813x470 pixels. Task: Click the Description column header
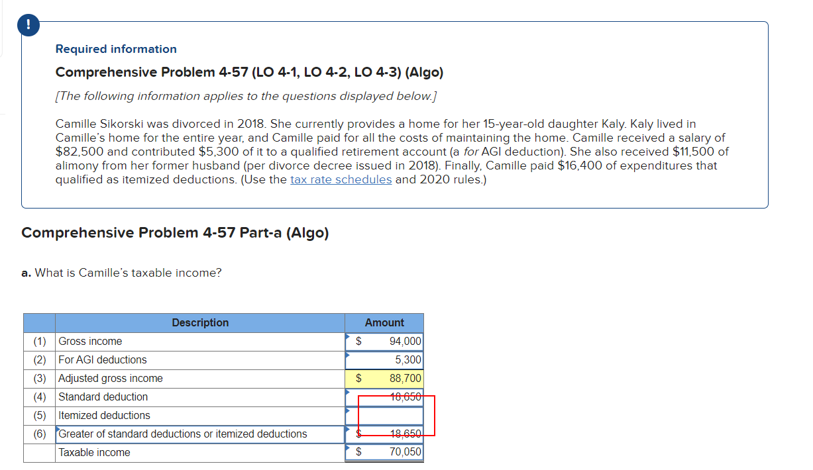(200, 322)
